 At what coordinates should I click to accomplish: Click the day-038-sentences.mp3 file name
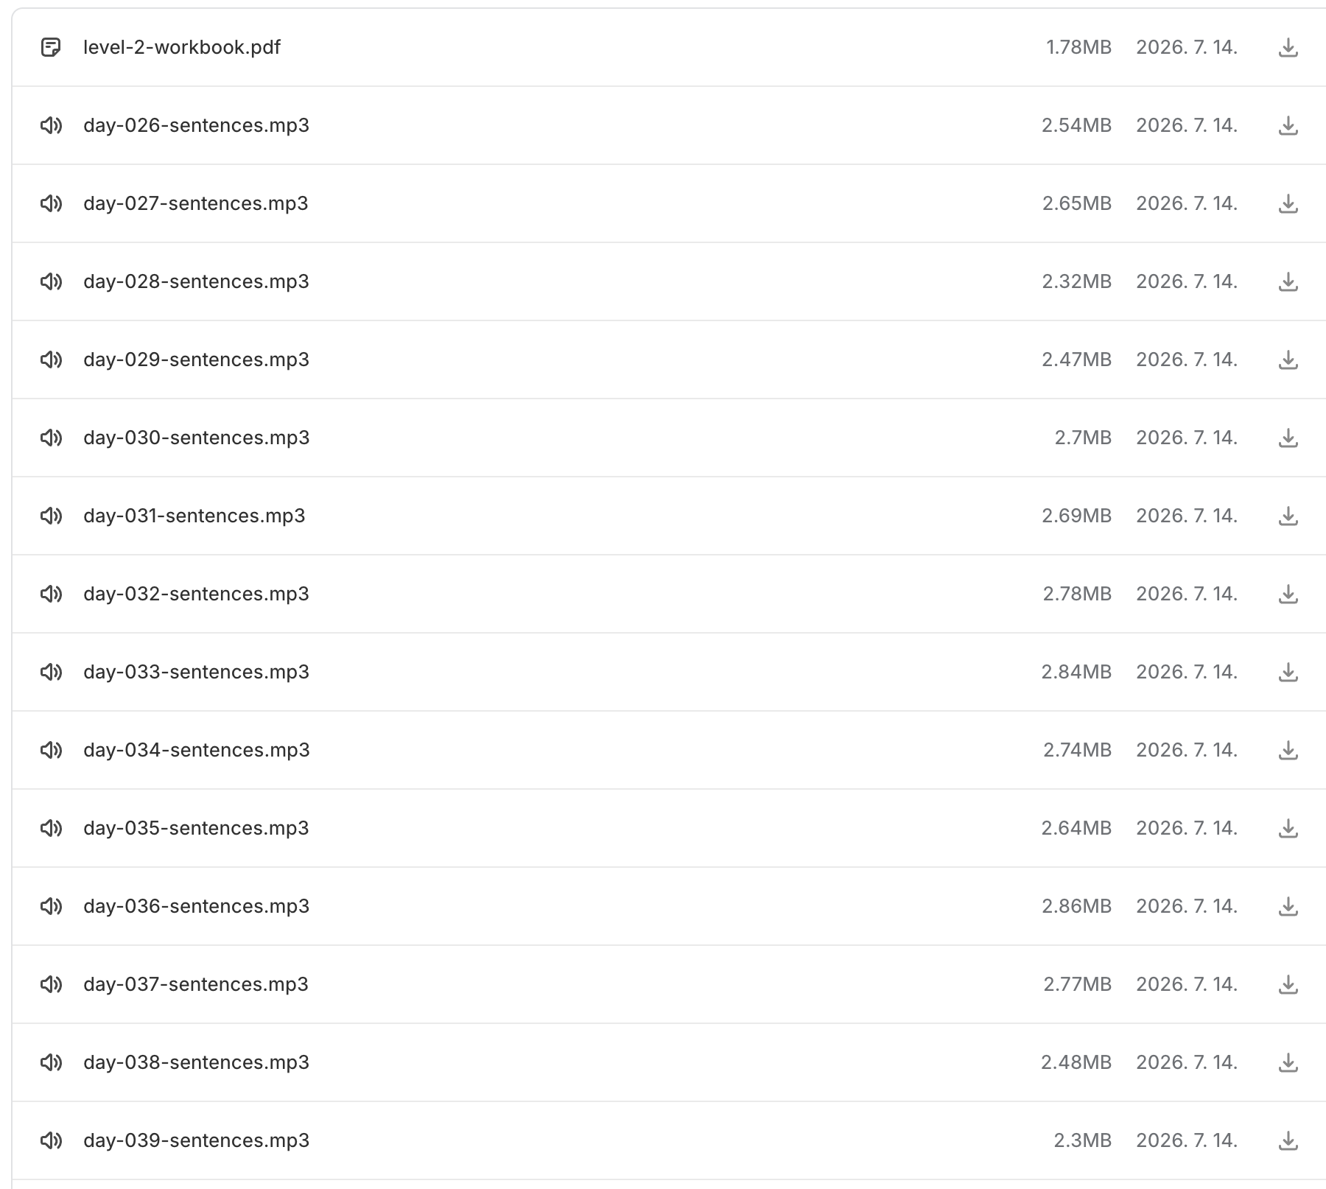[197, 1062]
